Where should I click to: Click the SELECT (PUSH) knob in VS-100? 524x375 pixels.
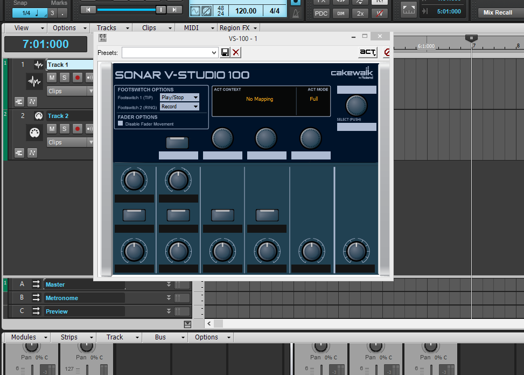tap(356, 106)
